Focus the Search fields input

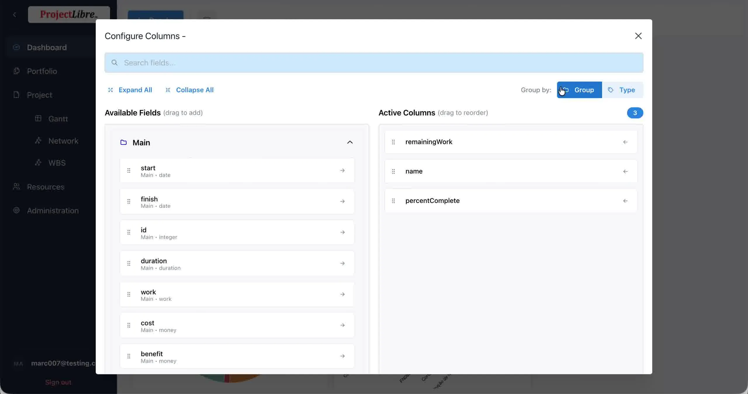click(x=374, y=63)
